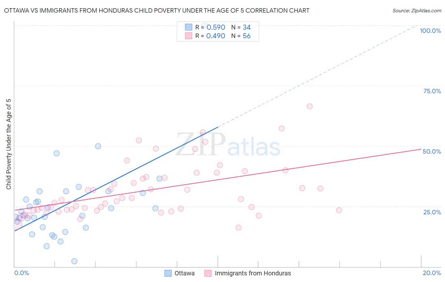Click the 20.0% x-axis label
This screenshot has width=445, height=282.
pos(432,273)
